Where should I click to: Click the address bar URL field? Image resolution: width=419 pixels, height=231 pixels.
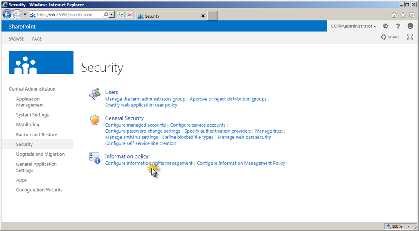(65, 15)
